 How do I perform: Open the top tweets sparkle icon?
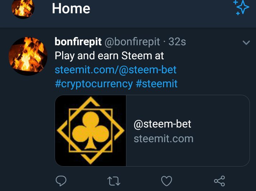[241, 8]
